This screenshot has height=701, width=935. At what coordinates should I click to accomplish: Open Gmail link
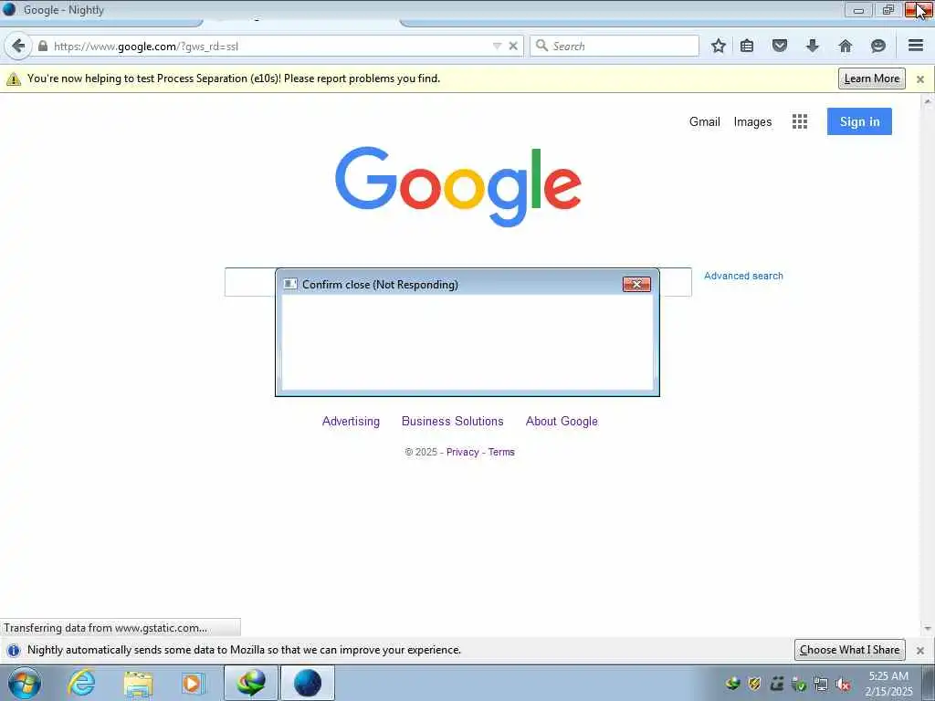[705, 121]
